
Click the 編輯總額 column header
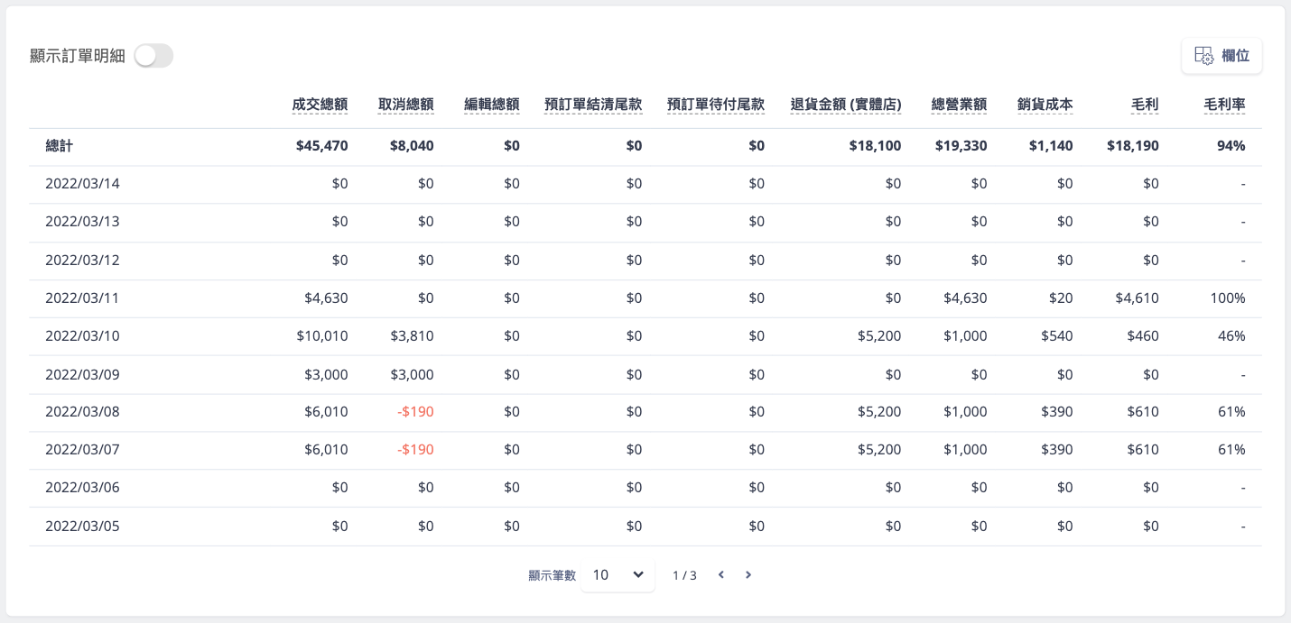tap(492, 104)
